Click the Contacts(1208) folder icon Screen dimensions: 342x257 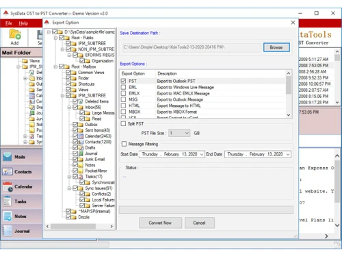coord(81,142)
